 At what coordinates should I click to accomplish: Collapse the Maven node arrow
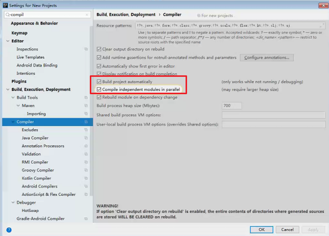tap(18, 106)
